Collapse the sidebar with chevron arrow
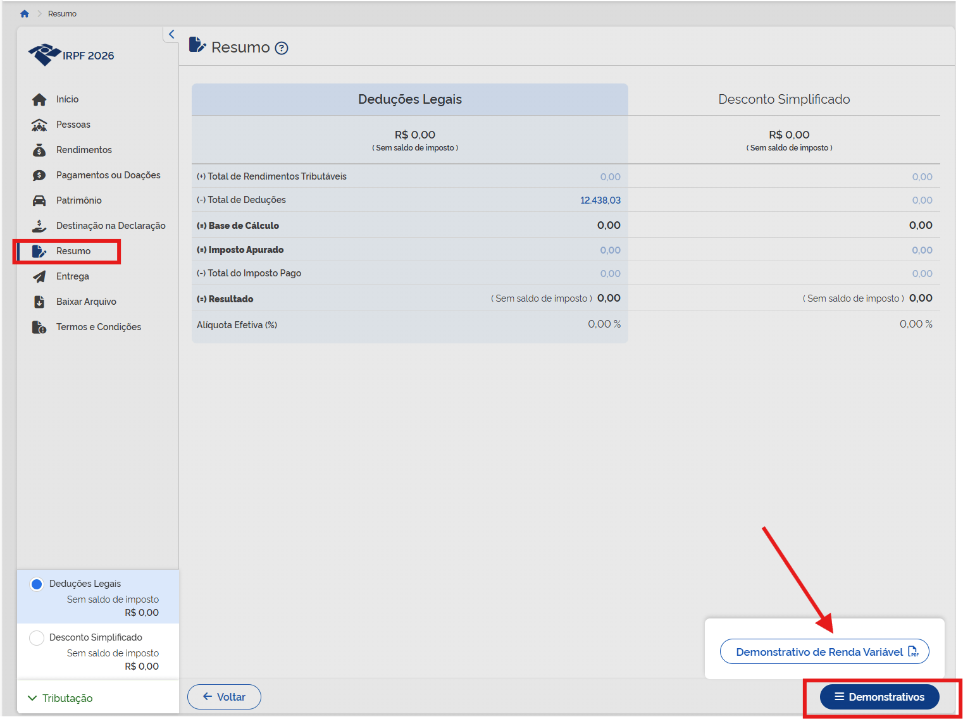 click(x=171, y=34)
